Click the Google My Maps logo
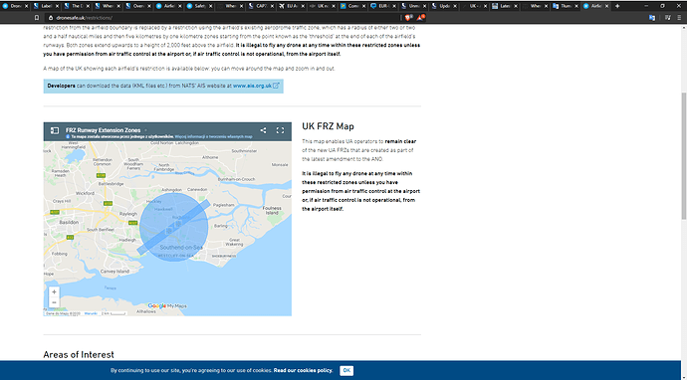 click(167, 306)
